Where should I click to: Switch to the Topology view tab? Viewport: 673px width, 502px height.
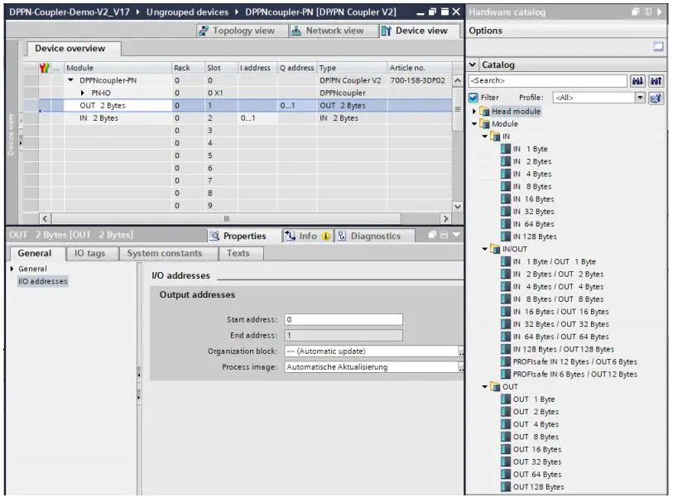237,31
